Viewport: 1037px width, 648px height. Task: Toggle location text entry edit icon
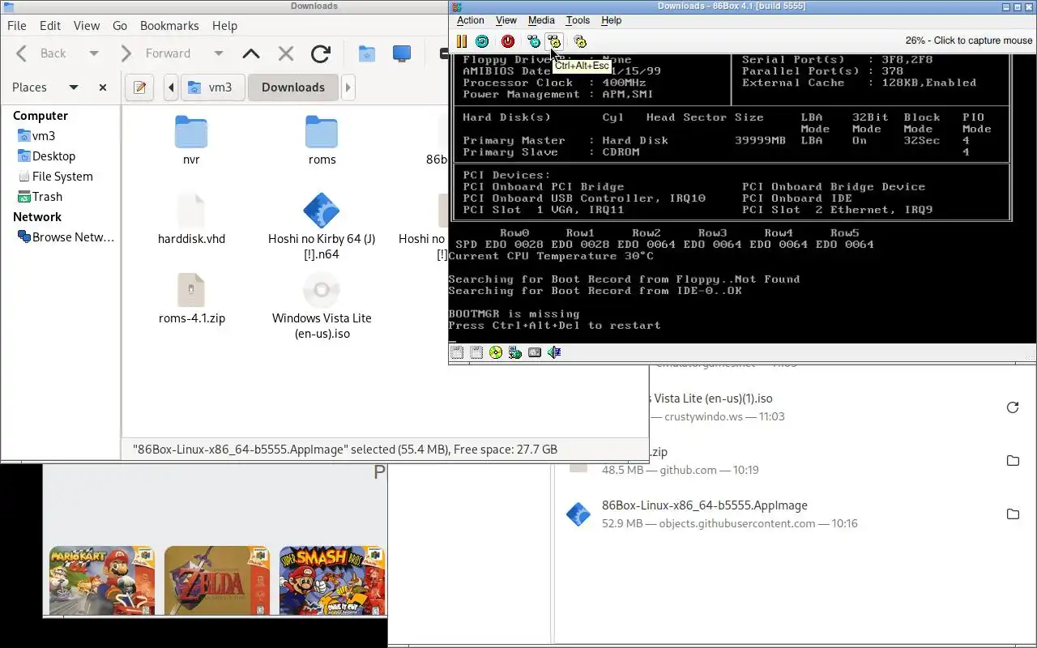tap(139, 87)
